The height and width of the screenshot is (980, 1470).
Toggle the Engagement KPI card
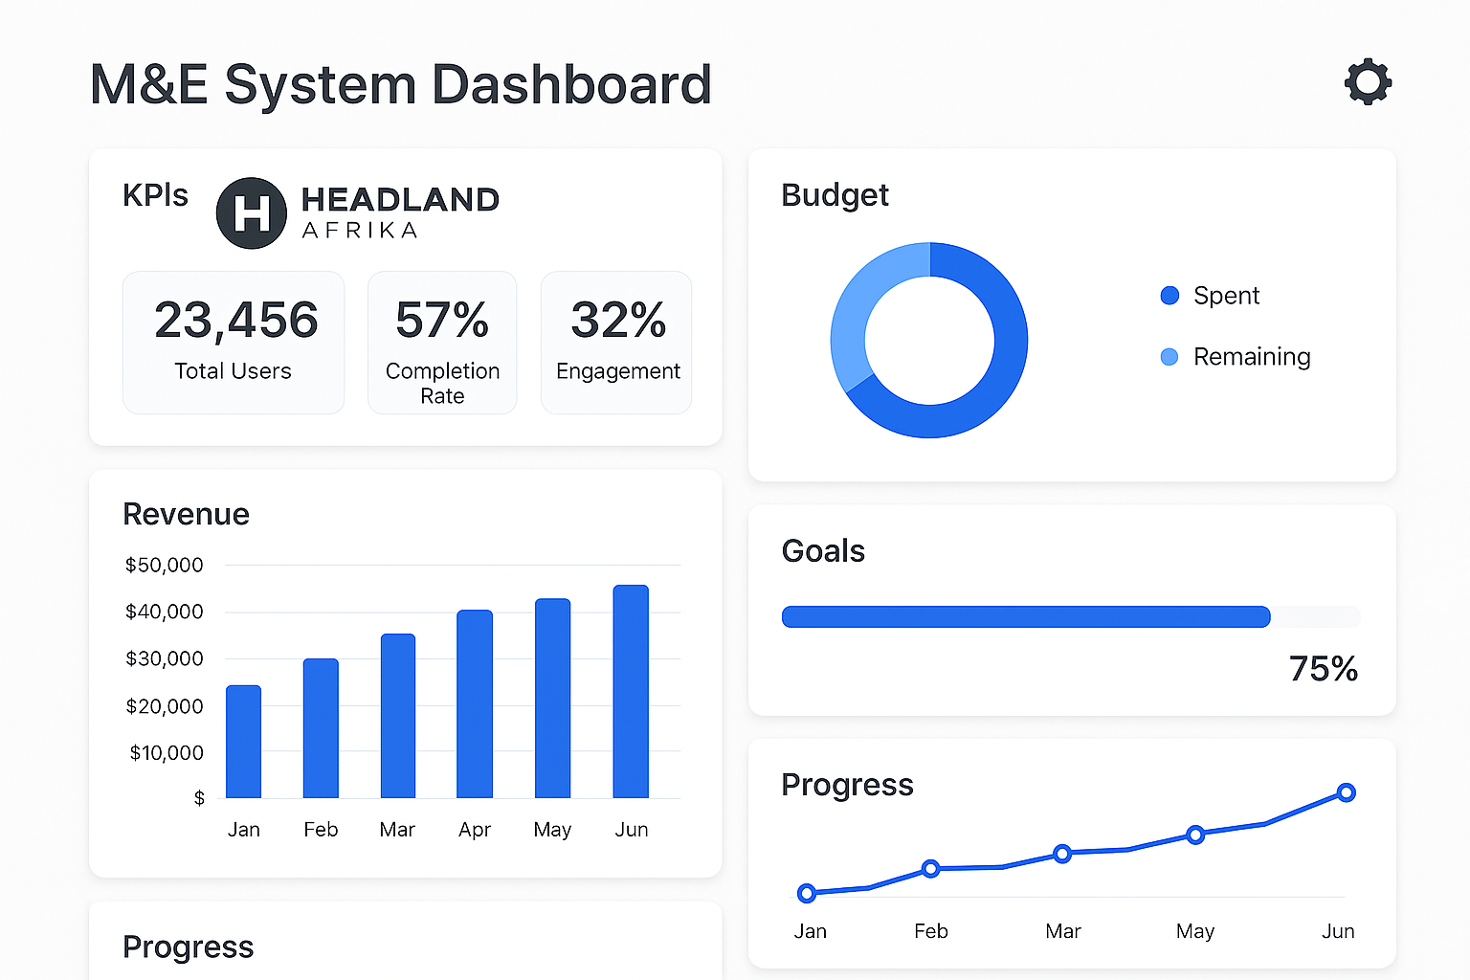click(616, 343)
